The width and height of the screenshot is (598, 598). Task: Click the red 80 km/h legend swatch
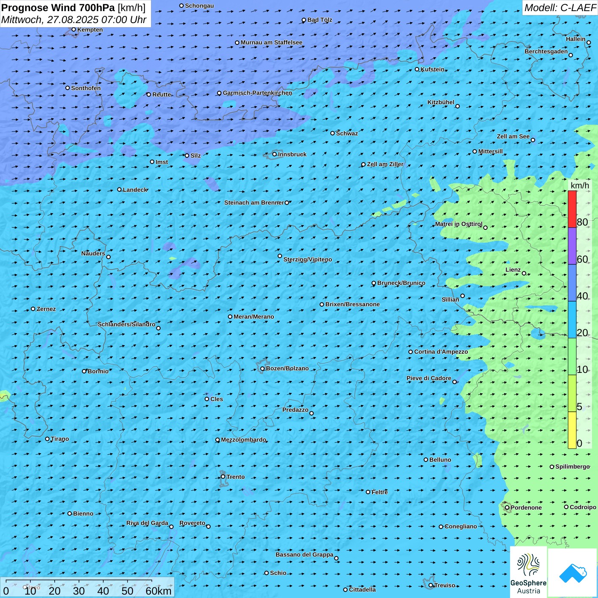coord(572,209)
